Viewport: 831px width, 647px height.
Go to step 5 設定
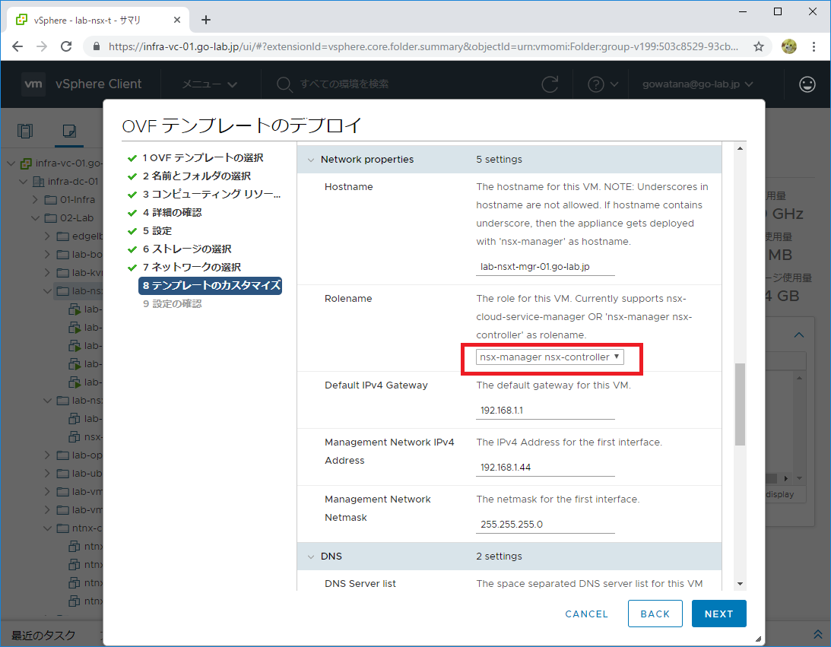pos(157,231)
